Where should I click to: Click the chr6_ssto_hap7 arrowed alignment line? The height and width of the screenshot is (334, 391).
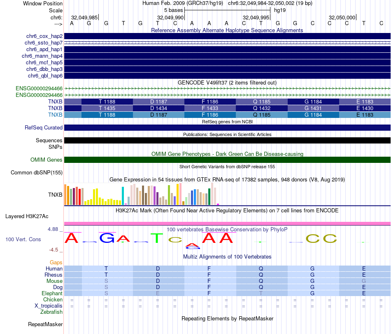[x=227, y=43]
